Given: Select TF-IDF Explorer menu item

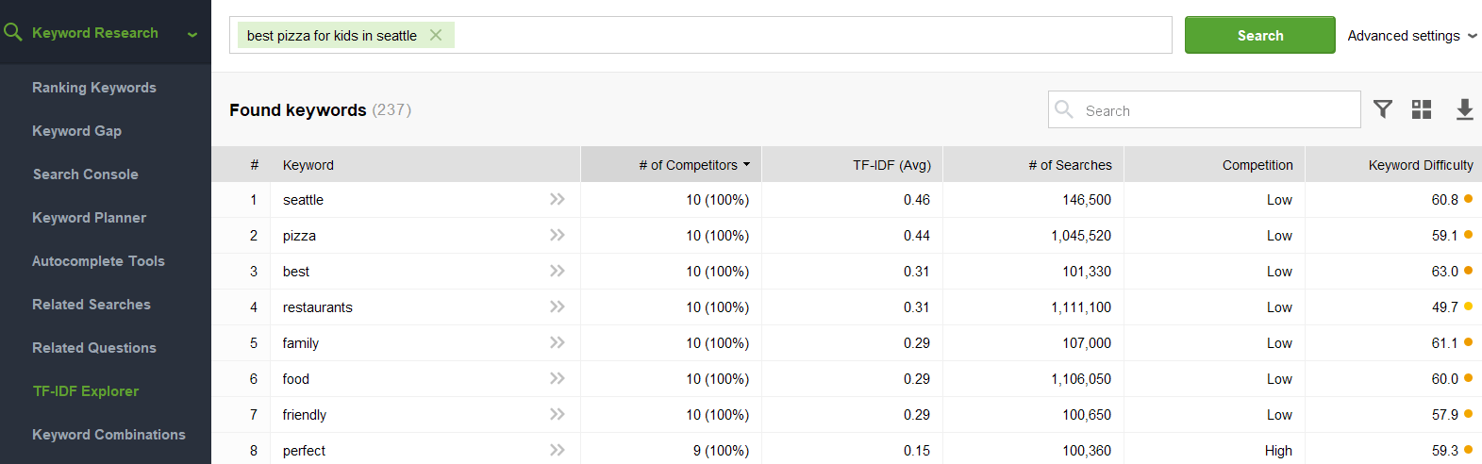Looking at the screenshot, I should 86,391.
